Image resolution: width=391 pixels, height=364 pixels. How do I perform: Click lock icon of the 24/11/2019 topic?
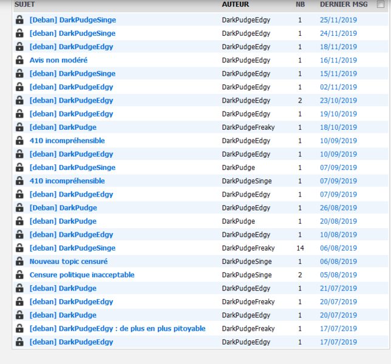pos(19,33)
